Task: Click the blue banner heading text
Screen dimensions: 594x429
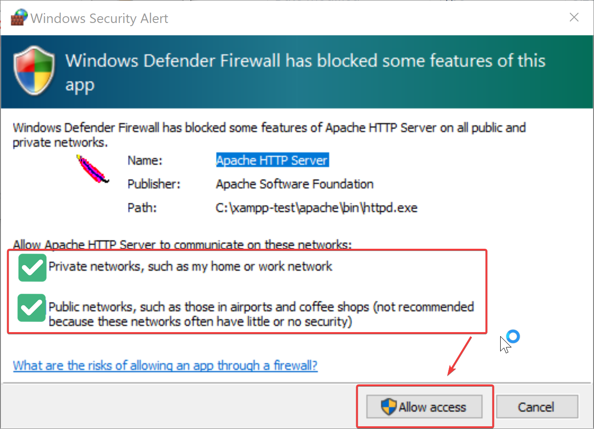Action: [x=305, y=61]
